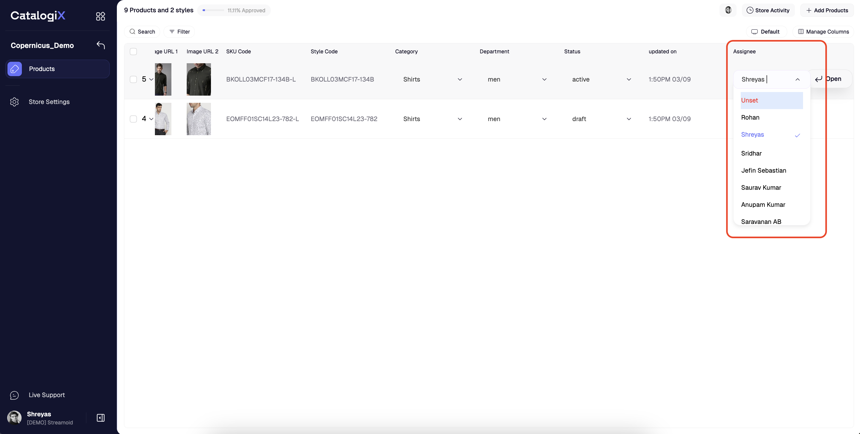
Task: Open the Filter button
Action: [x=179, y=32]
